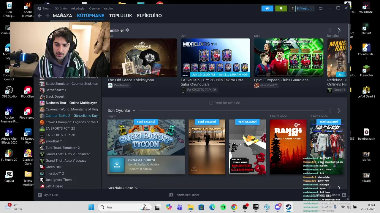Click the Steam taskbar icon
This screenshot has width=380, height=213.
[289, 207]
